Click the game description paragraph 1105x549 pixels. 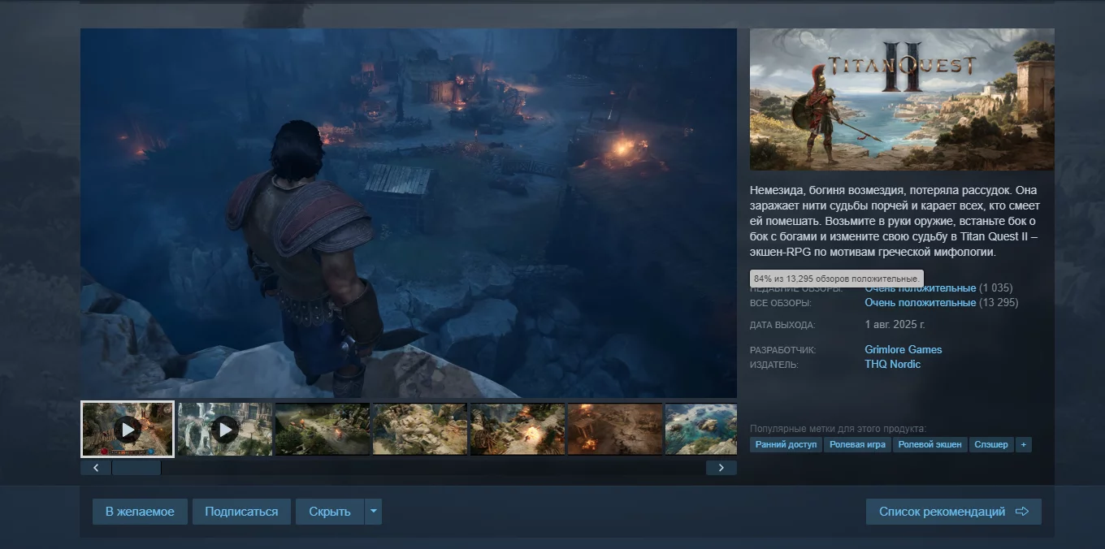pyautogui.click(x=895, y=221)
